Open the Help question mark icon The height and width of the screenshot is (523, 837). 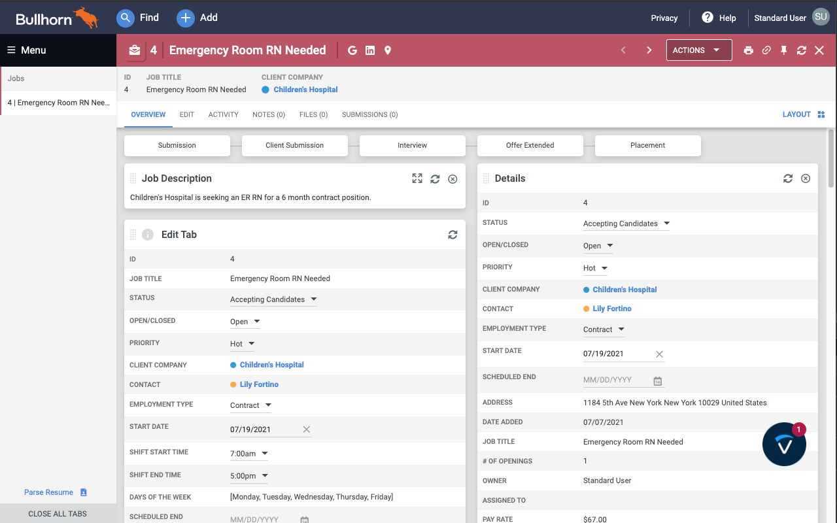(708, 18)
